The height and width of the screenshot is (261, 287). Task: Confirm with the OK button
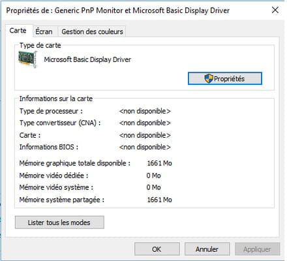[x=157, y=249]
